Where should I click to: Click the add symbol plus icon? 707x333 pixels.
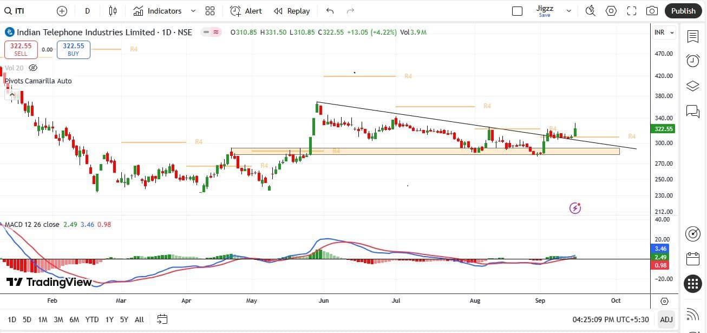pyautogui.click(x=62, y=11)
